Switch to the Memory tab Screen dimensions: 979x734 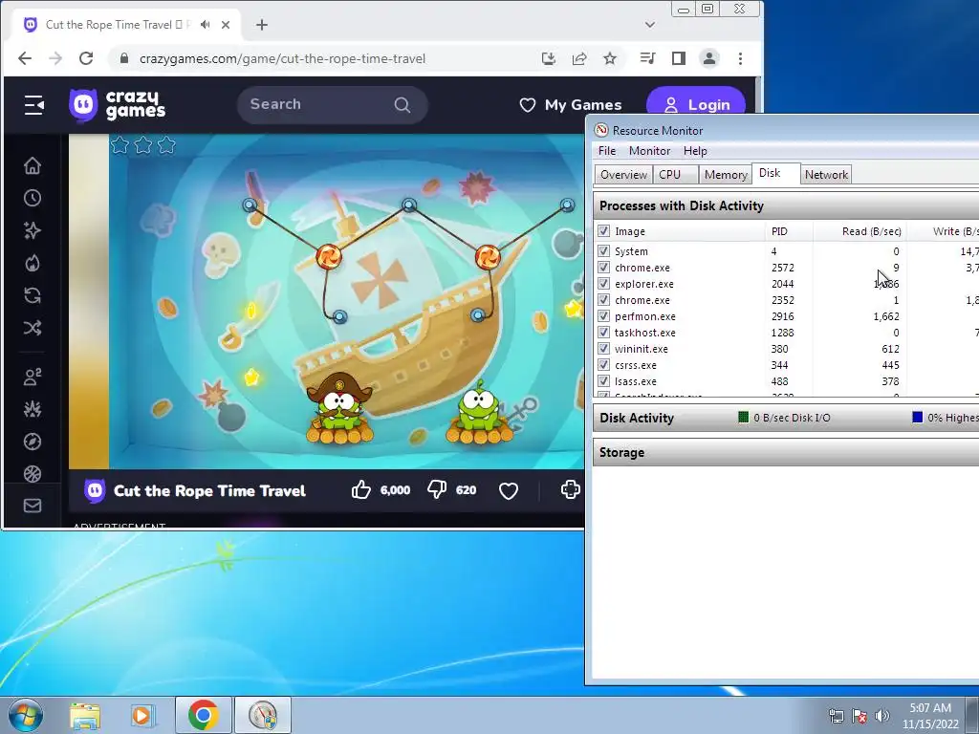coord(726,175)
